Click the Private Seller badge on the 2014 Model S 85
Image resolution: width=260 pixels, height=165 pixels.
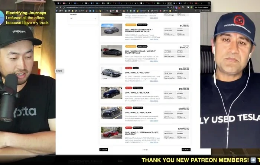point(138,88)
